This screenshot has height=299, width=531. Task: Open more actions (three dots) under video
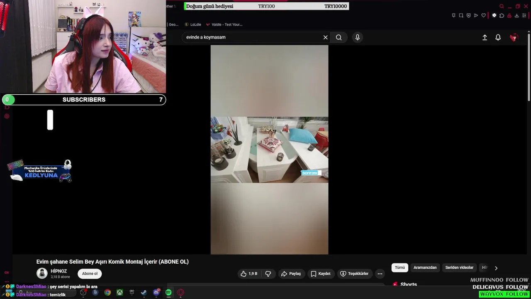point(380,274)
